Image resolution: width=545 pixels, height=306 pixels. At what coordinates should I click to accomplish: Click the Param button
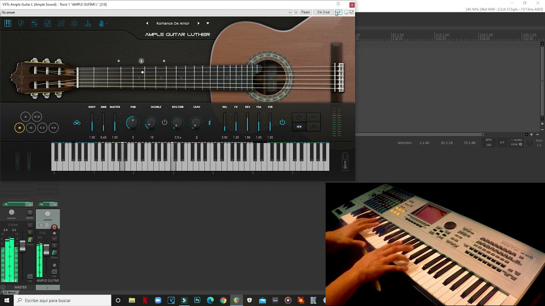point(306,12)
